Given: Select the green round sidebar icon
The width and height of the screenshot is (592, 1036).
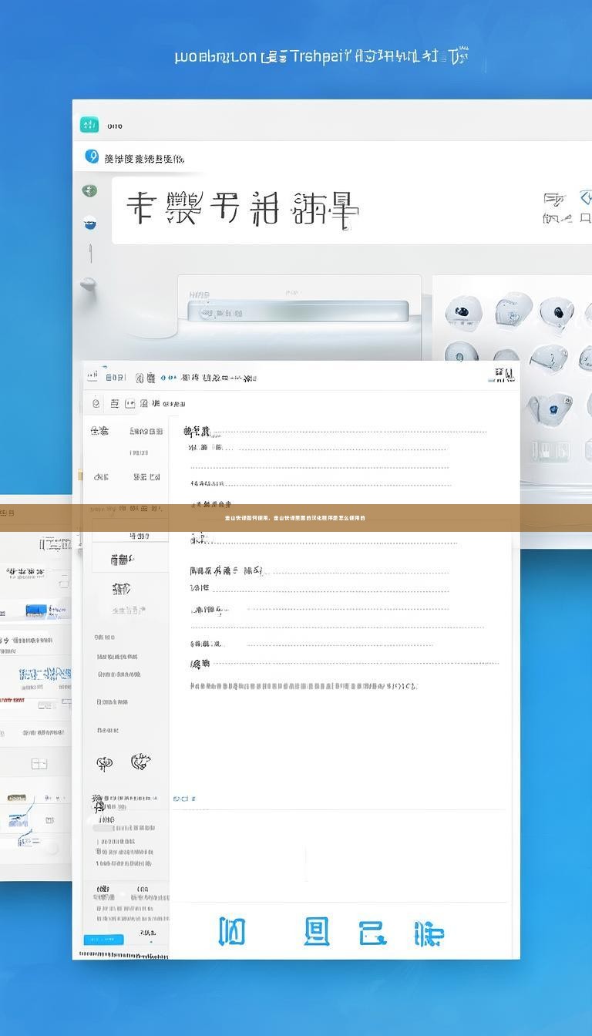Looking at the screenshot, I should [89, 190].
